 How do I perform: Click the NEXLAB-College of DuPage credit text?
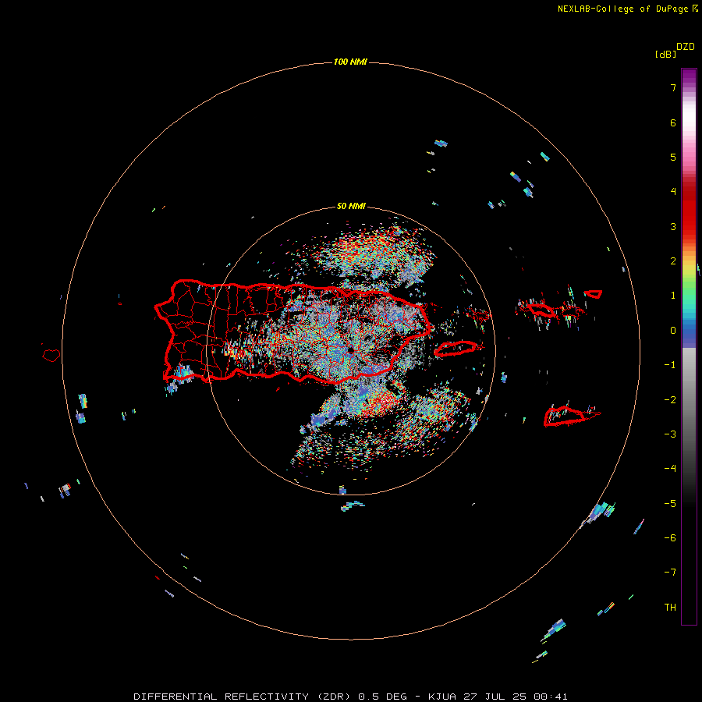coord(628,9)
